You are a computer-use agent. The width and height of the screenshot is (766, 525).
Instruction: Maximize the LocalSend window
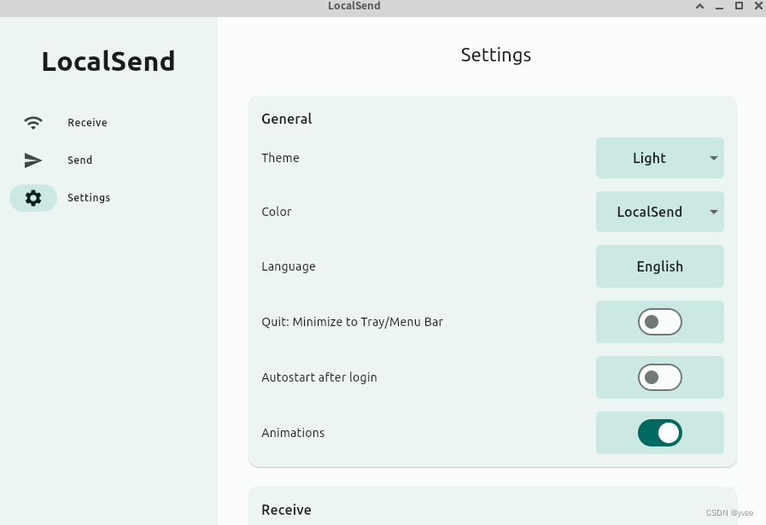point(740,6)
